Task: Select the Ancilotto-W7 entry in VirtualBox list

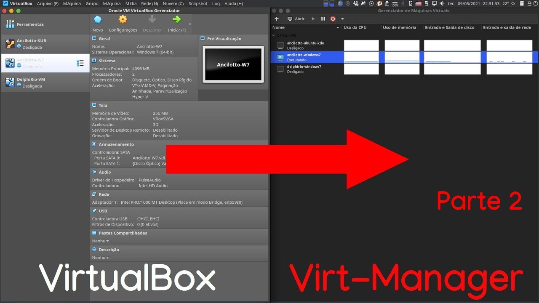Action: 45,63
